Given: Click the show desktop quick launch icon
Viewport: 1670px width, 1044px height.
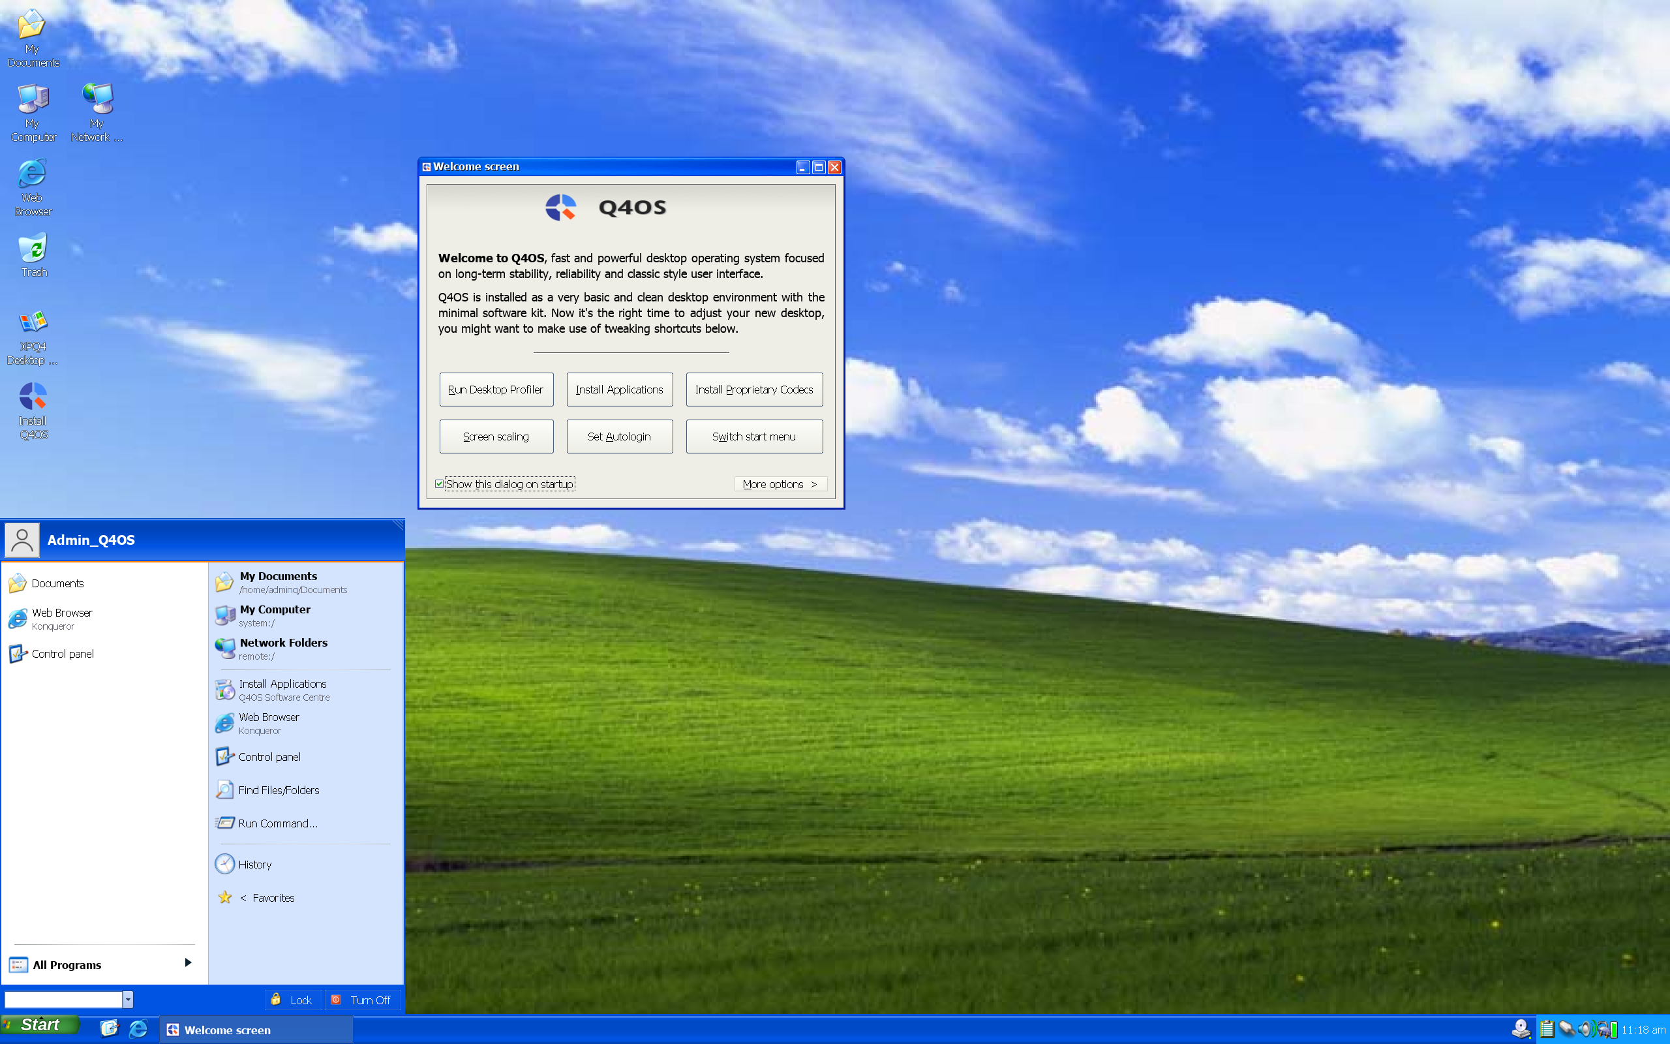Looking at the screenshot, I should coord(110,1029).
